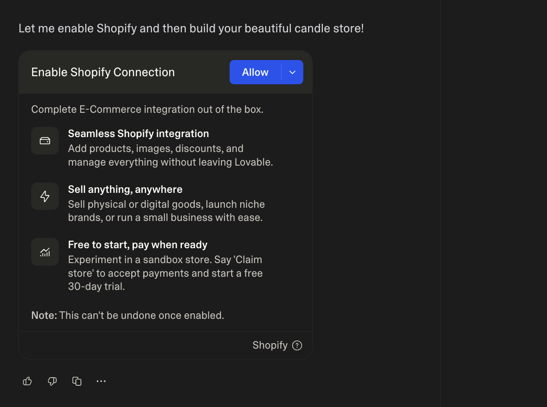
Task: Click the "Sell anything, anywhere" title
Action: click(125, 189)
